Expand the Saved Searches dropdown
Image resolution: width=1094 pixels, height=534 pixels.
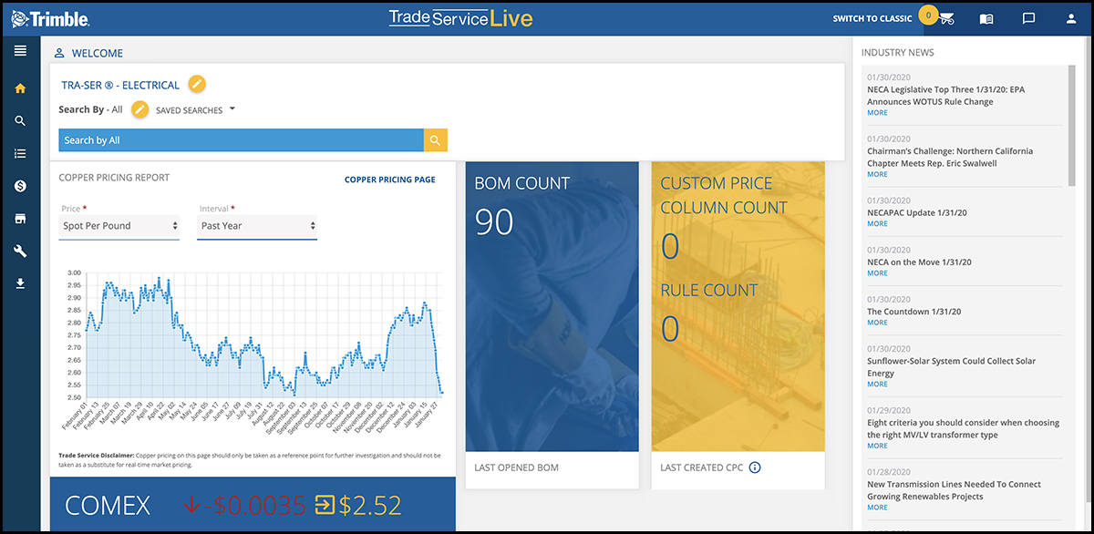point(196,110)
